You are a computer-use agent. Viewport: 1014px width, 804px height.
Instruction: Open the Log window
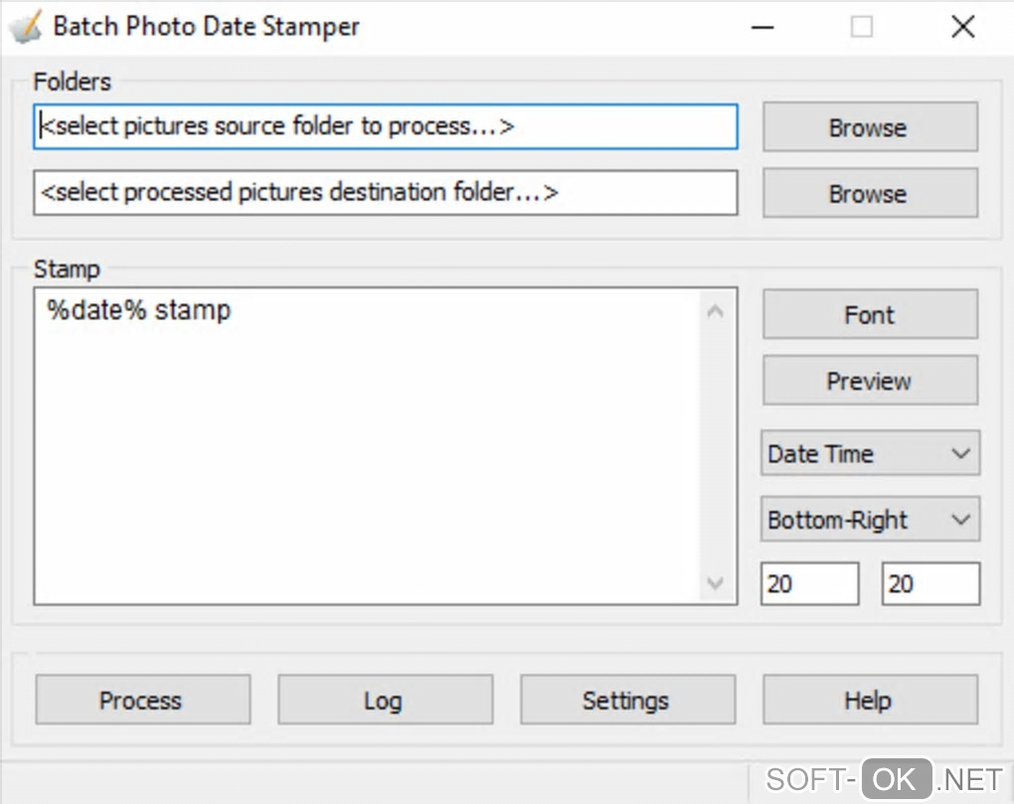pyautogui.click(x=385, y=701)
